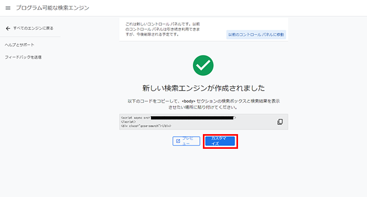Click the プログラム可能な検索エンジン title
The image size is (367, 197).
[52, 8]
